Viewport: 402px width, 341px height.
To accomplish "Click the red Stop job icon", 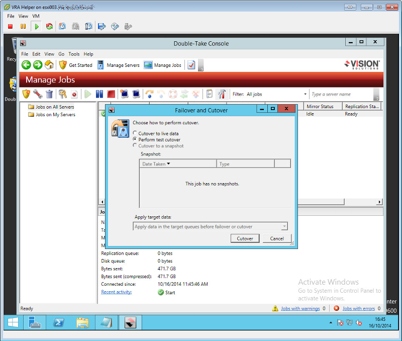I will pos(111,94).
